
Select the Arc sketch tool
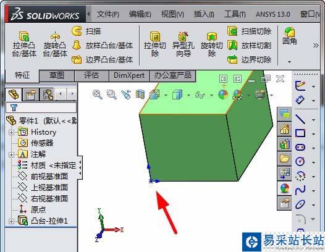(x=300, y=176)
